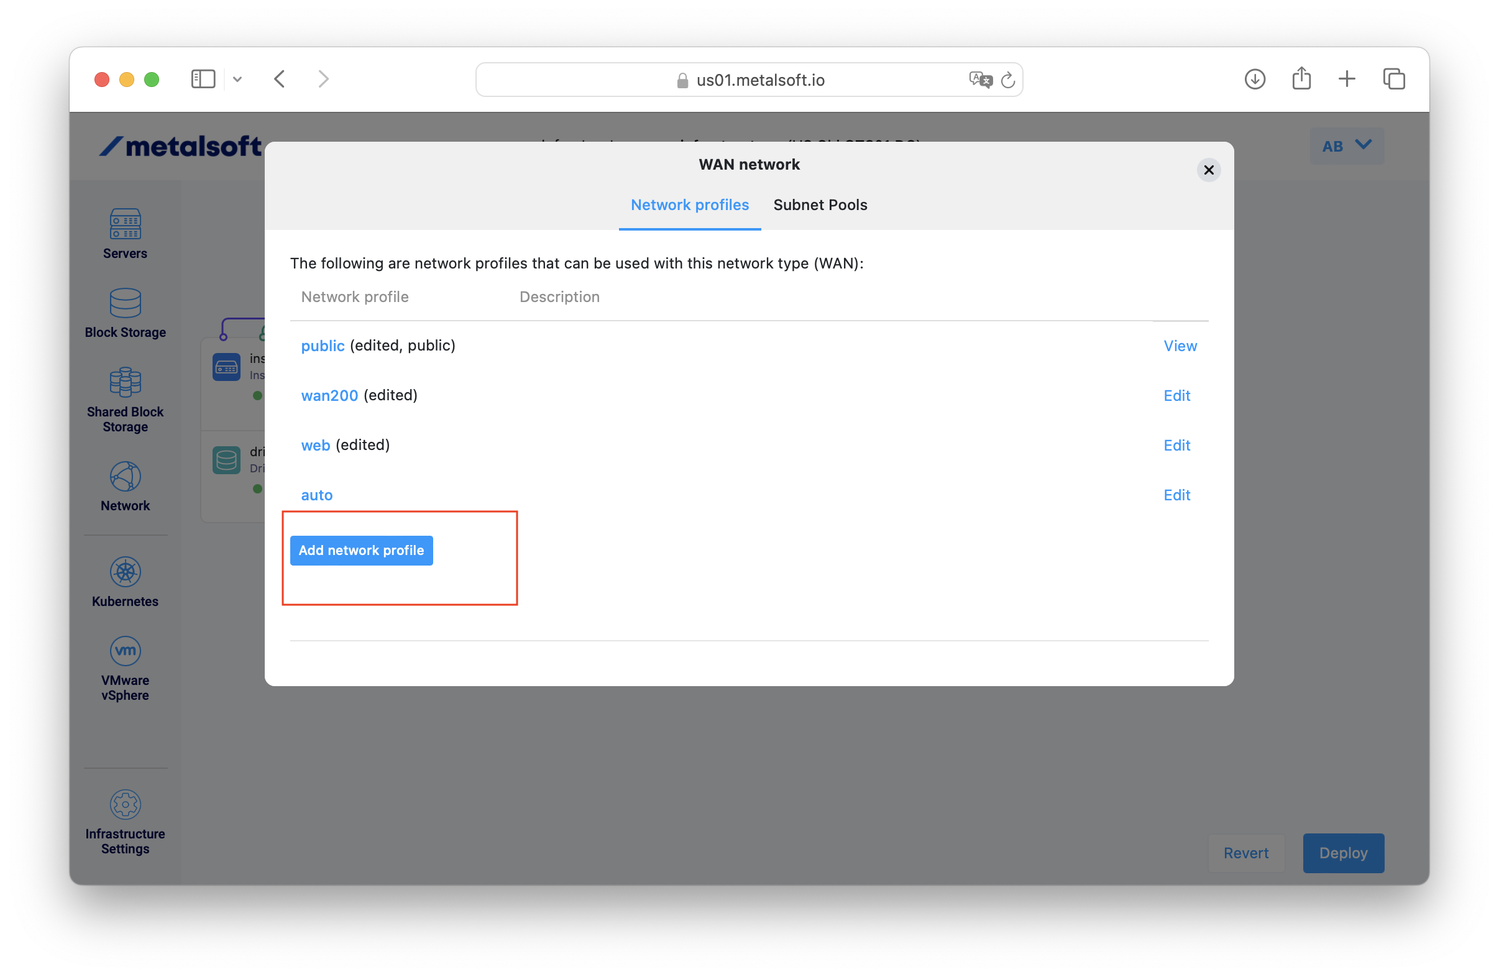Reload the page in address bar
1499x977 pixels.
pyautogui.click(x=1008, y=80)
